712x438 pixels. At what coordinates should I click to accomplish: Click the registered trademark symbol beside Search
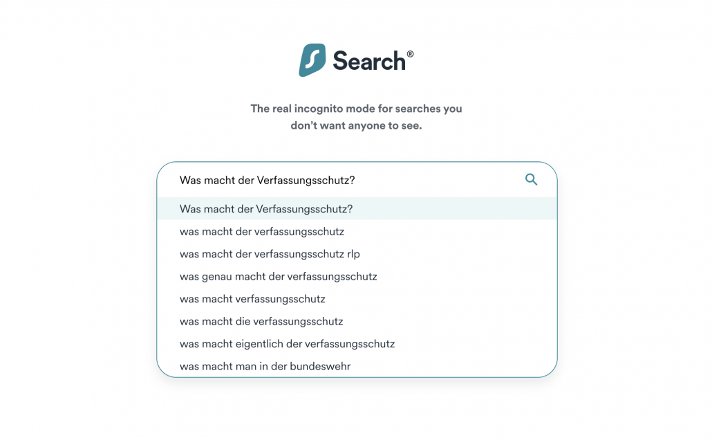[411, 53]
